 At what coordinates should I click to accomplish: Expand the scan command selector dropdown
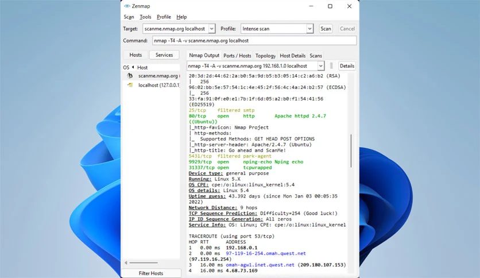(320, 66)
